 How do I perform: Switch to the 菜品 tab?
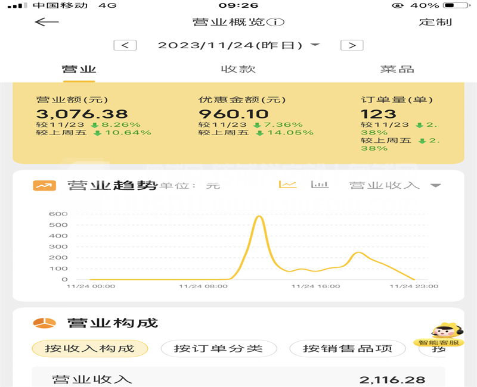point(397,69)
